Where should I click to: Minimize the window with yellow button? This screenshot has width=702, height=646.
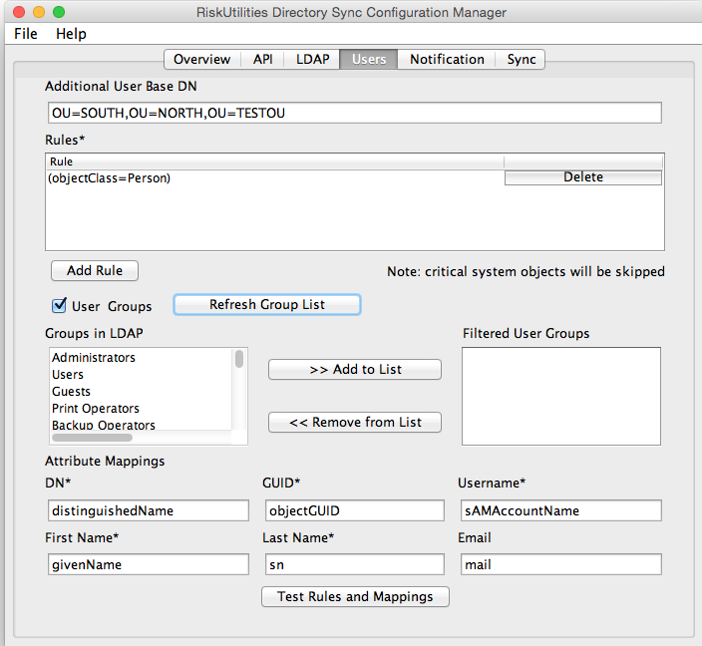[39, 12]
